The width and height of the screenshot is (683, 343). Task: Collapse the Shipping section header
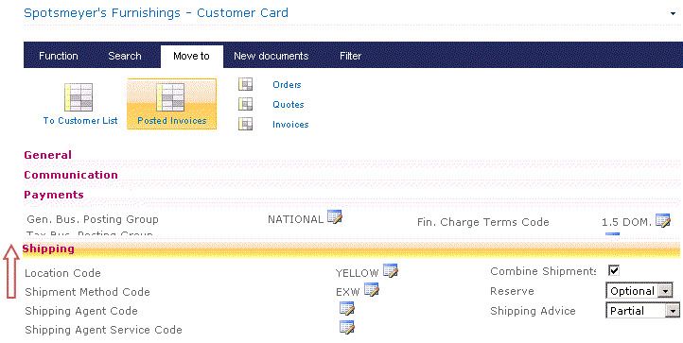coord(351,249)
